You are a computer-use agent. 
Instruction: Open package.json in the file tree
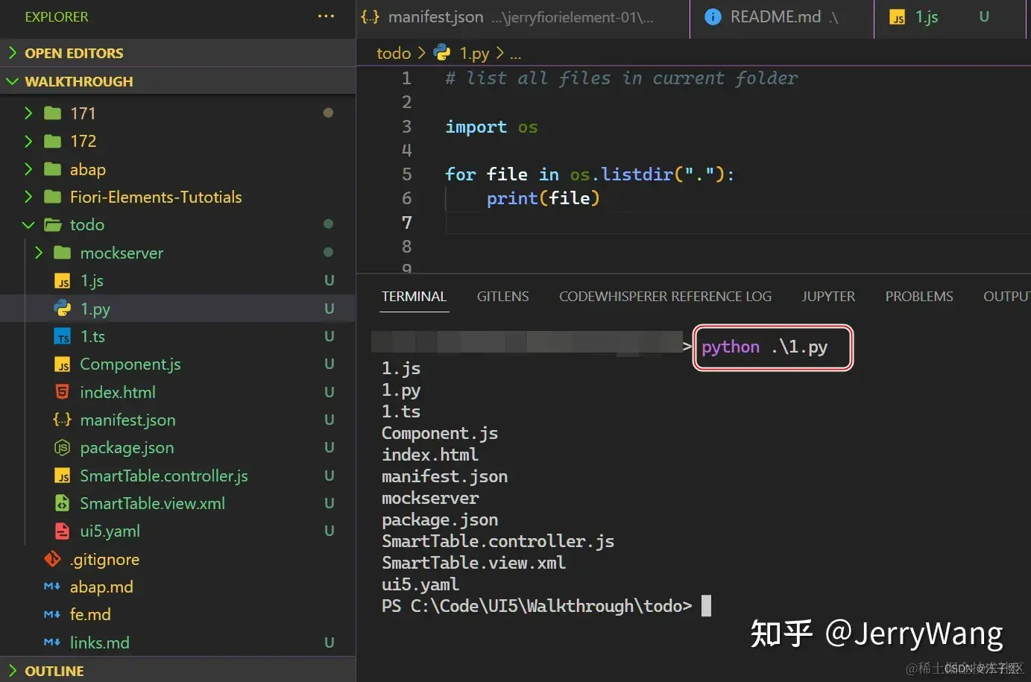[x=177, y=447]
